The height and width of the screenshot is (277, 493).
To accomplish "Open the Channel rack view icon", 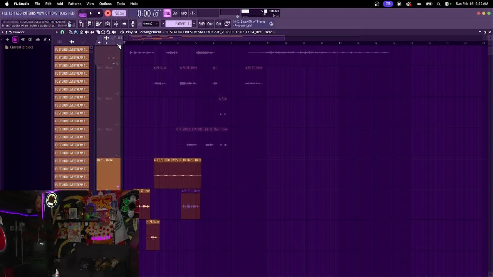I will pos(90,24).
